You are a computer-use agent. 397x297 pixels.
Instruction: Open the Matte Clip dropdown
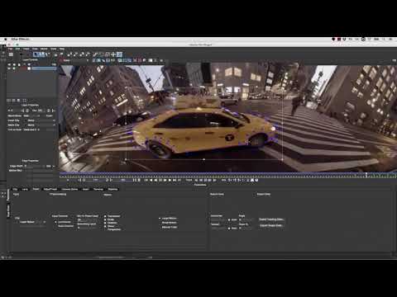coord(41,125)
